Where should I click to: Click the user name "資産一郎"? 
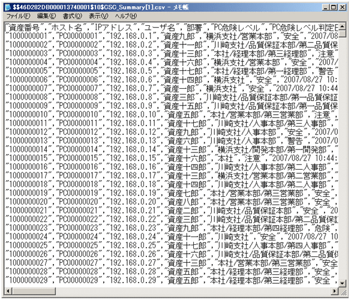pos(179,89)
